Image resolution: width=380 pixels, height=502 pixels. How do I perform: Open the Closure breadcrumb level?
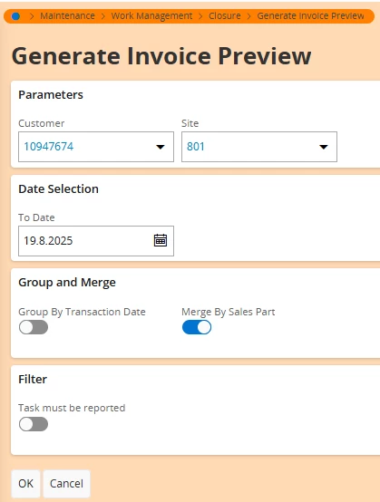[x=225, y=15]
